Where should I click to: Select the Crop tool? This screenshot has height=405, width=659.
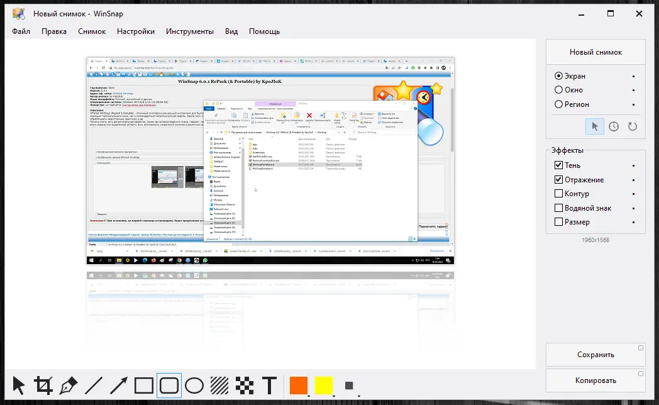[43, 386]
